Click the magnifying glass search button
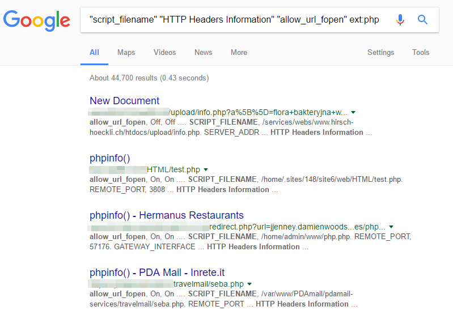 point(422,20)
